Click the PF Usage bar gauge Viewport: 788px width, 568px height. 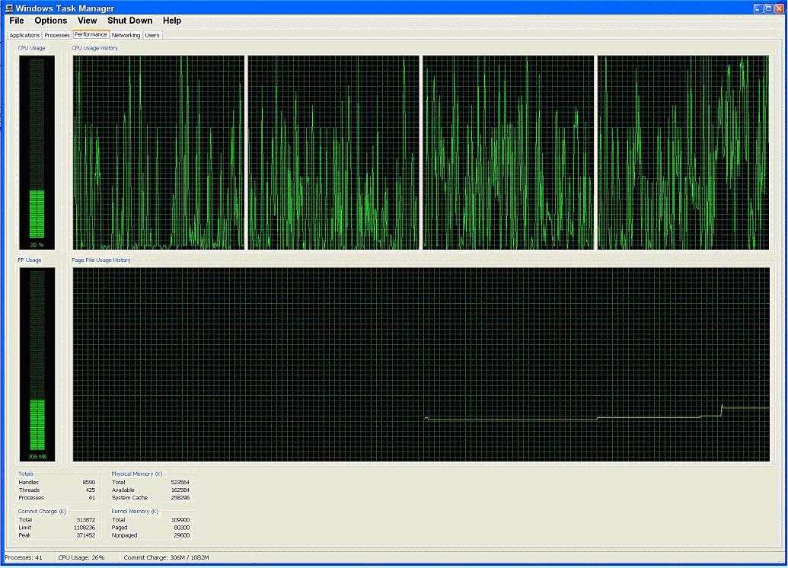[x=37, y=365]
